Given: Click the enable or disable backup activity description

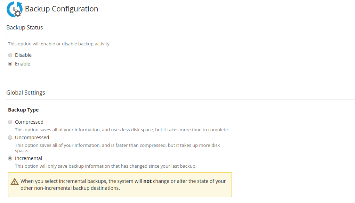Looking at the screenshot, I should click(x=59, y=44).
